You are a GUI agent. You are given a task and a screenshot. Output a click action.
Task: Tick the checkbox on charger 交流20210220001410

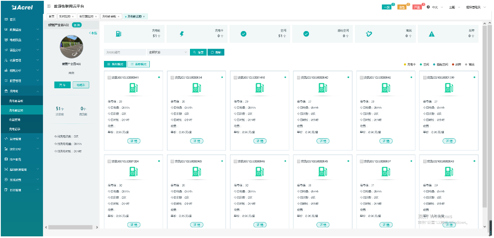(x=236, y=77)
